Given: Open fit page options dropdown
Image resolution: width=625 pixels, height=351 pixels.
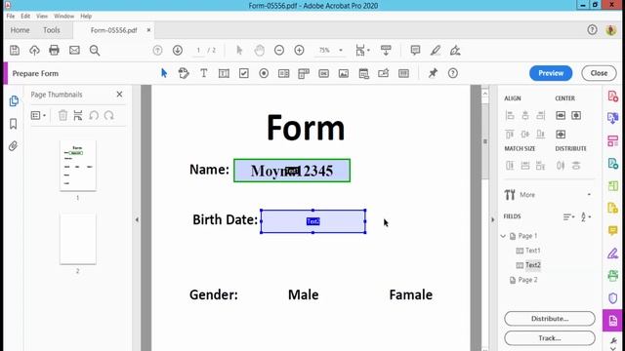Looking at the screenshot, I should click(x=362, y=50).
